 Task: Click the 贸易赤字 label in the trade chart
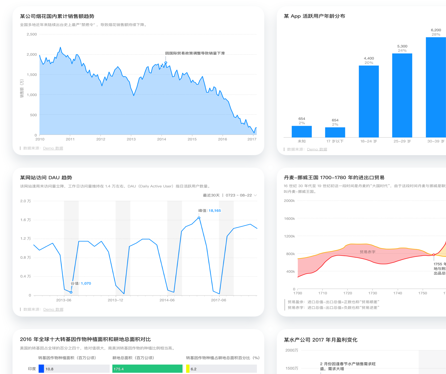click(367, 252)
